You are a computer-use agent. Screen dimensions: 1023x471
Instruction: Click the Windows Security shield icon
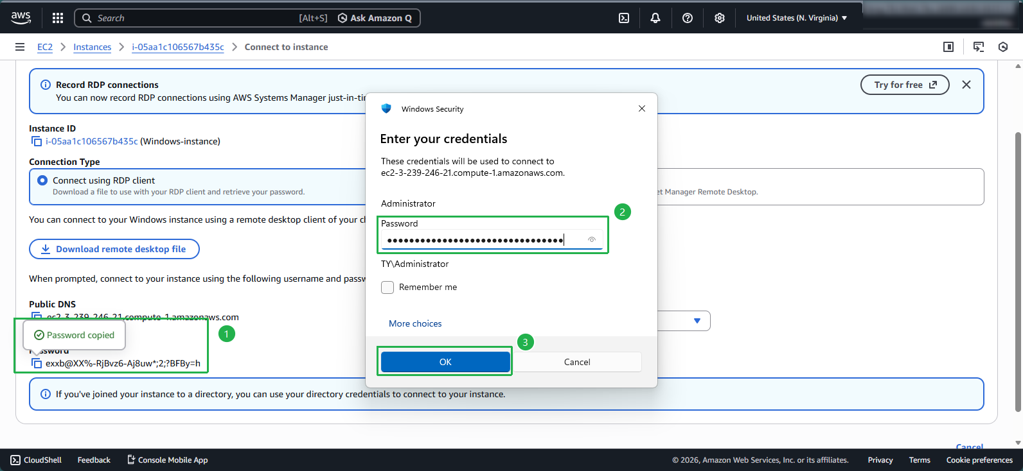coord(386,108)
